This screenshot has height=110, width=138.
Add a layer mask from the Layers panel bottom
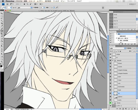123,109
